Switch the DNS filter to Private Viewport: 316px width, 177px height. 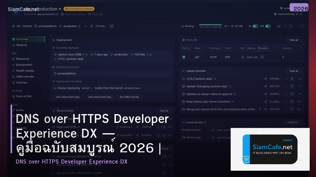pyautogui.click(x=263, y=48)
